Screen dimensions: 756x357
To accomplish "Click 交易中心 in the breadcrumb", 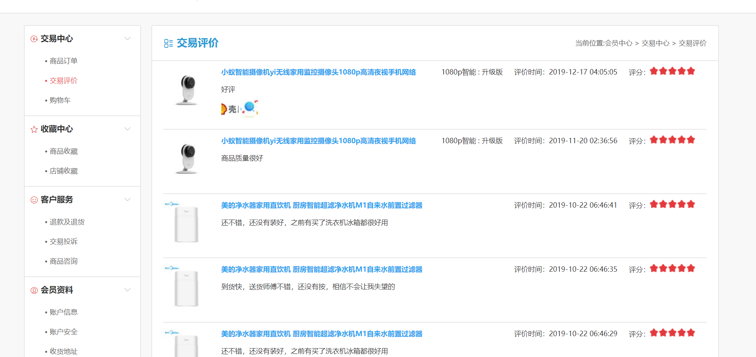I will 656,43.
